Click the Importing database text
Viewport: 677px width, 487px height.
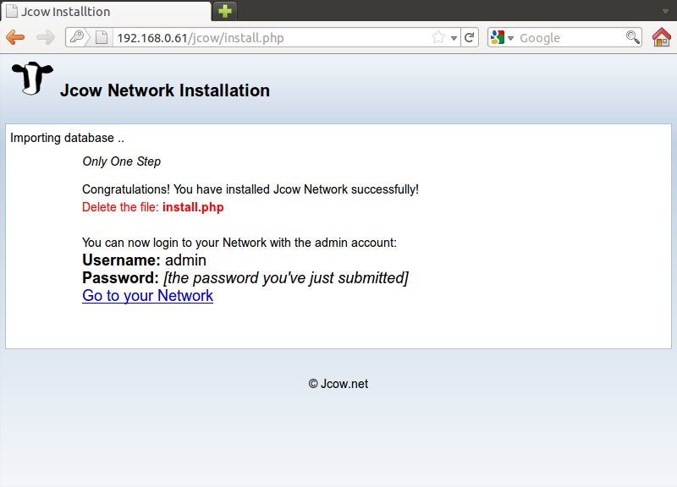67,138
